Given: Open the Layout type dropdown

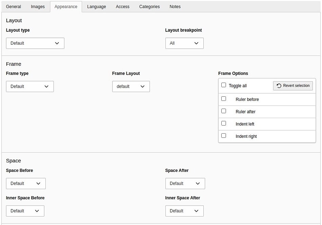Looking at the screenshot, I should coord(35,43).
